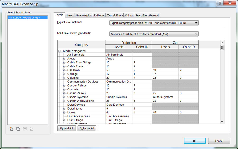The width and height of the screenshot is (238, 149).
Task: Confirm settings with the OK button
Action: pos(195,141)
